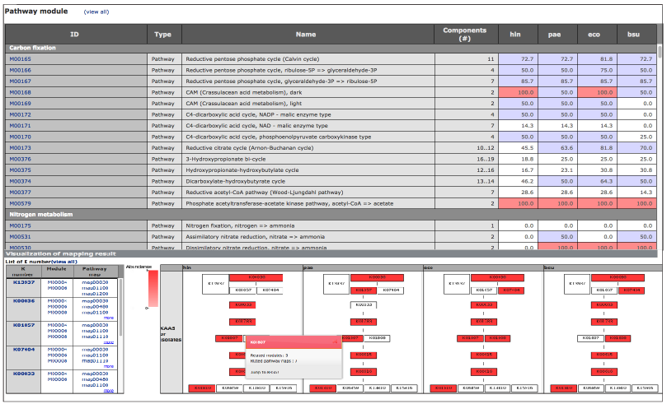The height and width of the screenshot is (404, 667).
Task: Click the bsu 70.0 cell in row M00173
Action: (636, 147)
